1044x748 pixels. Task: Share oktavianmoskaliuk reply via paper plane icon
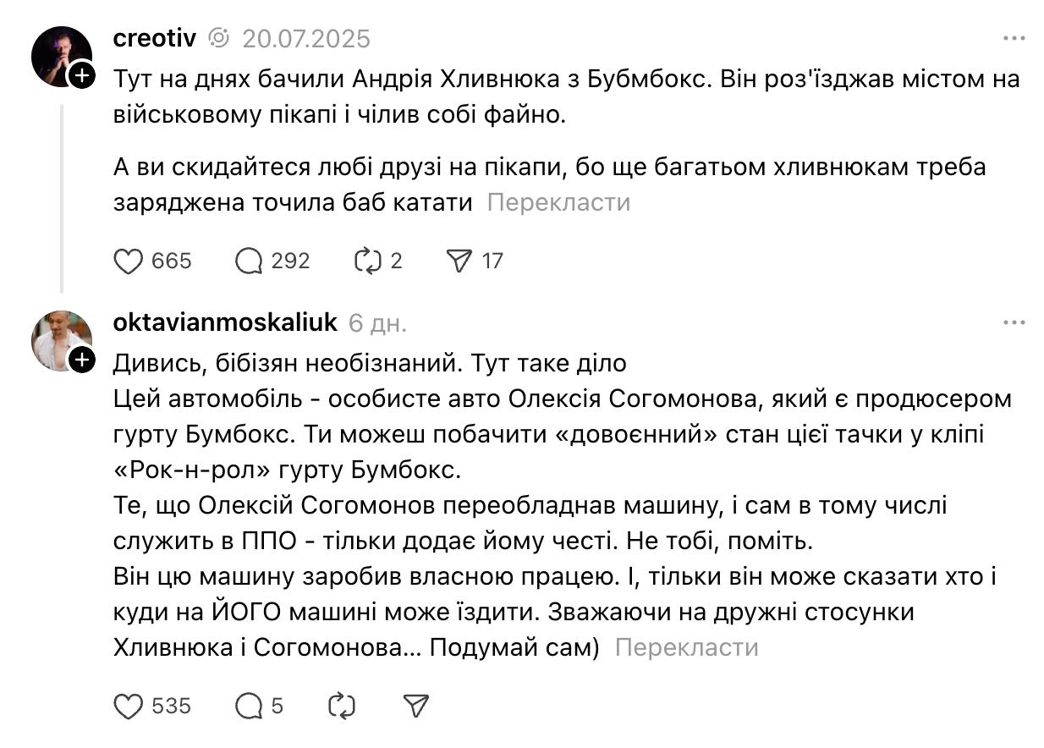click(416, 706)
